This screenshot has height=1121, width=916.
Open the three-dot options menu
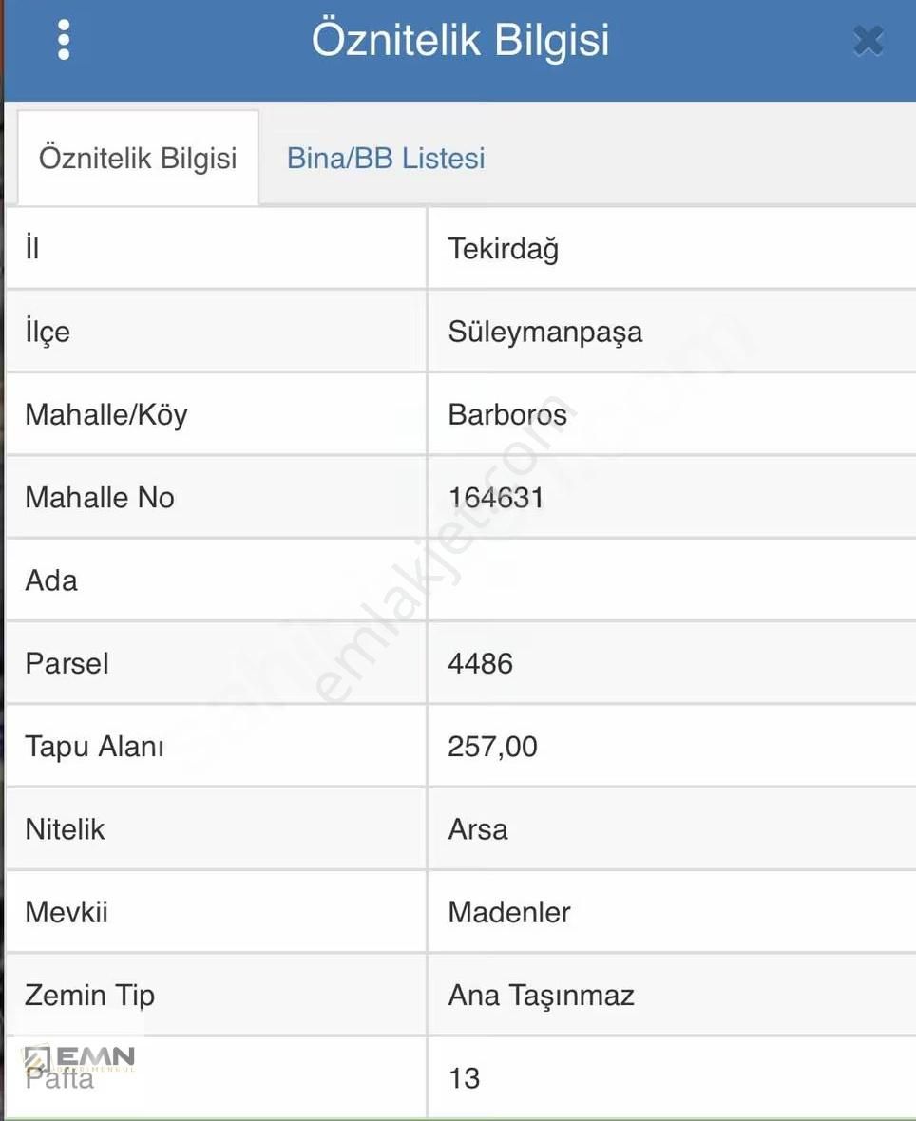coord(64,40)
